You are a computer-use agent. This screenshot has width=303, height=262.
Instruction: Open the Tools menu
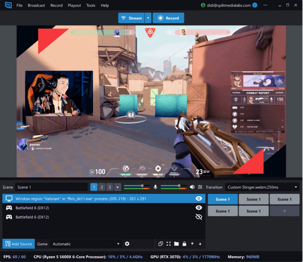click(x=90, y=5)
